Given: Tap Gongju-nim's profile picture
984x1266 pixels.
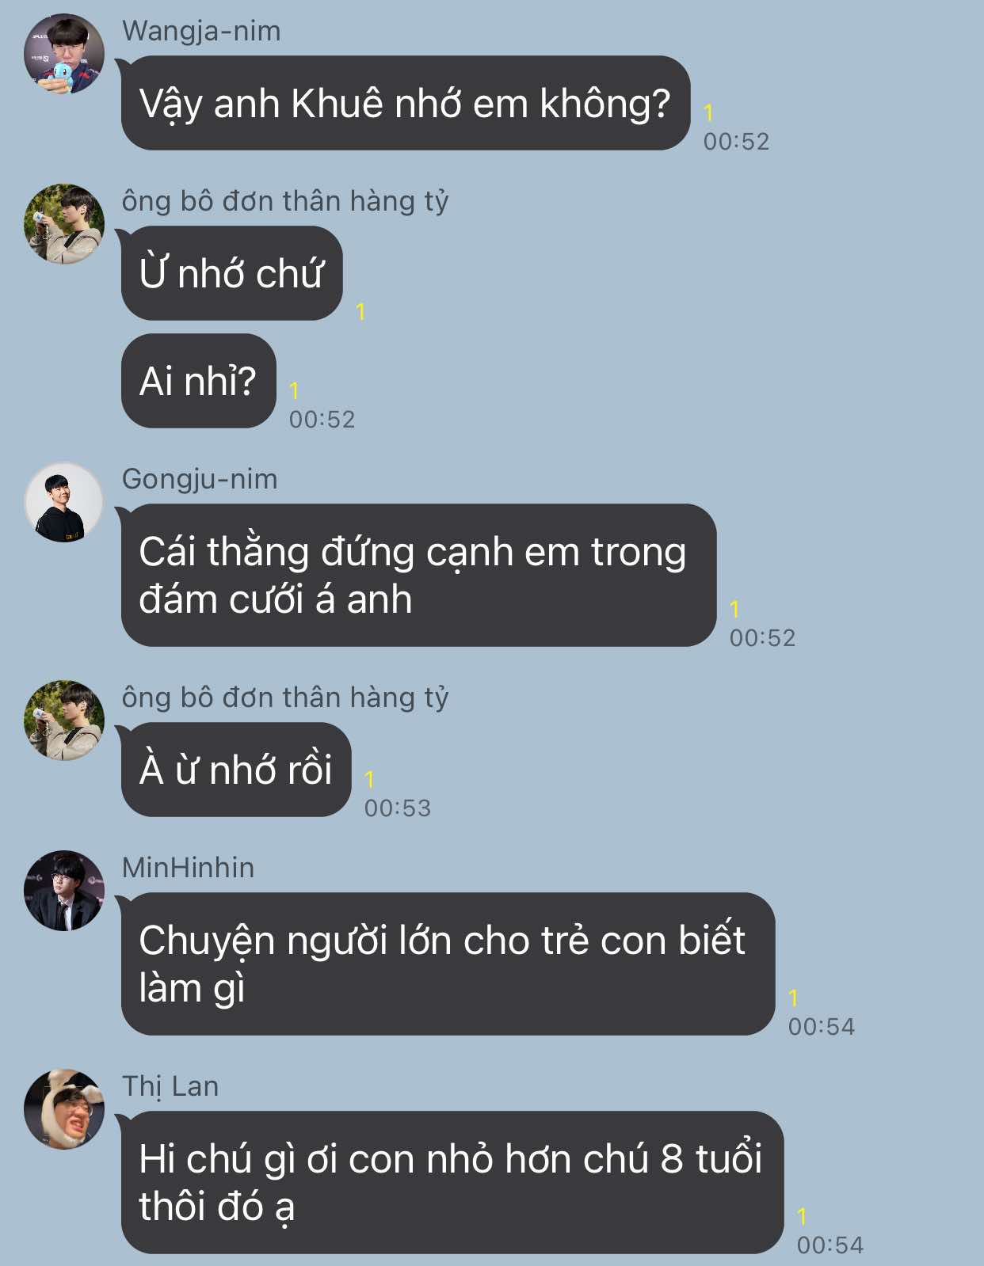Looking at the screenshot, I should click(x=64, y=502).
